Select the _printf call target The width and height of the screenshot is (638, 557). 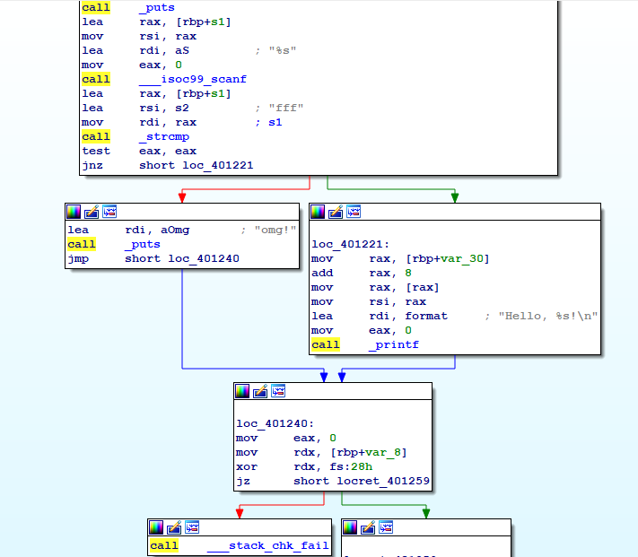393,344
